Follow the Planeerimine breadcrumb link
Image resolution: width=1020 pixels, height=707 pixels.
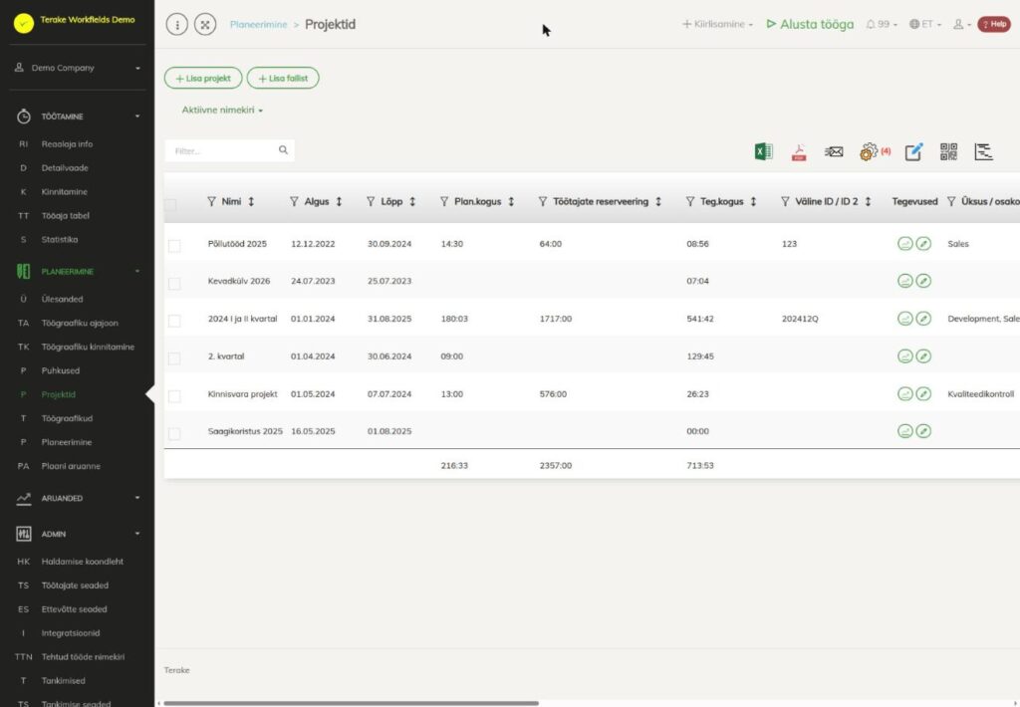pos(258,25)
